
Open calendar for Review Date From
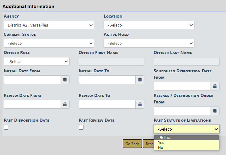pyautogui.click(x=65, y=104)
